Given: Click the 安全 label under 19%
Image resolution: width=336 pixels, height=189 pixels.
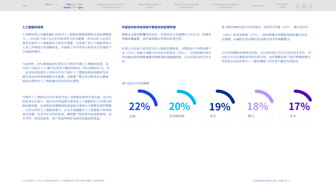Looking at the screenshot, I should click(x=213, y=116).
